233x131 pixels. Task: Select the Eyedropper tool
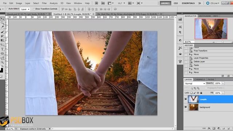(x=2, y=27)
